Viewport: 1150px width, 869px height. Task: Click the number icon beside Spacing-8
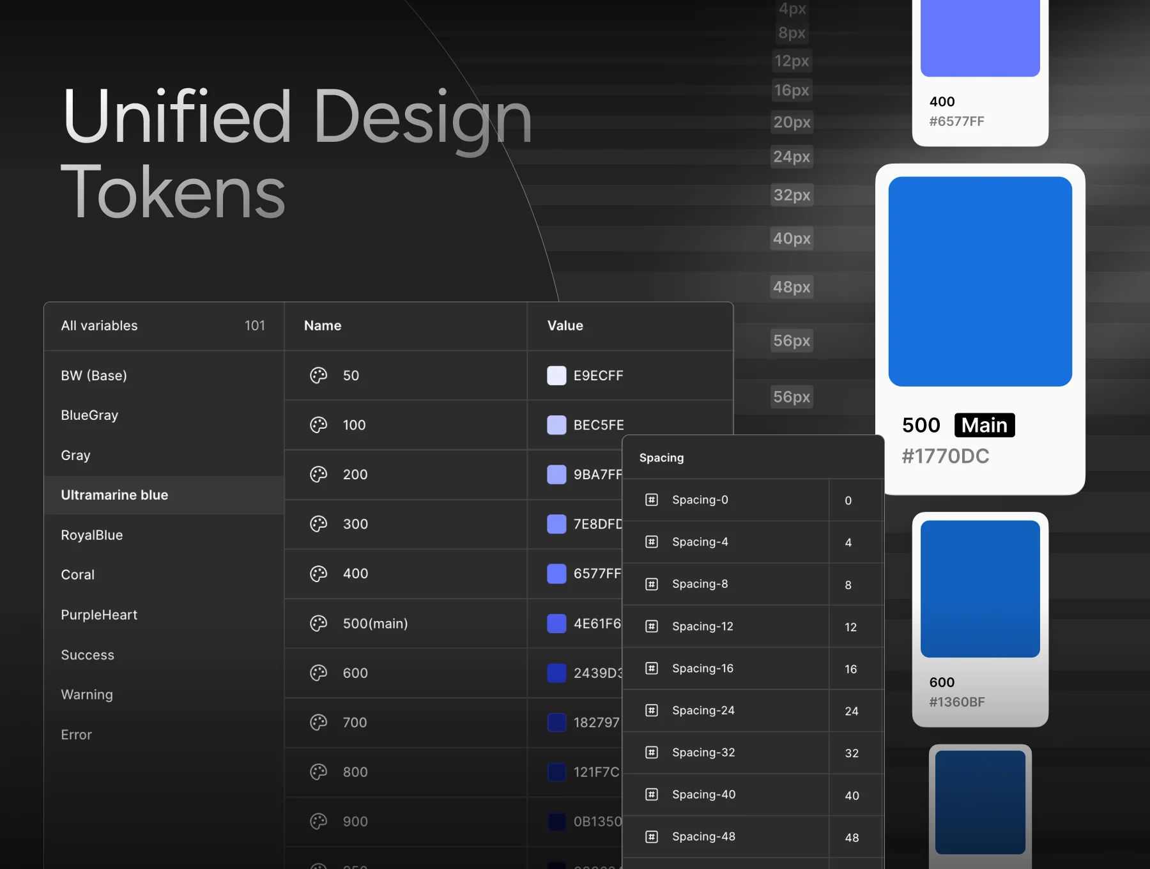652,584
